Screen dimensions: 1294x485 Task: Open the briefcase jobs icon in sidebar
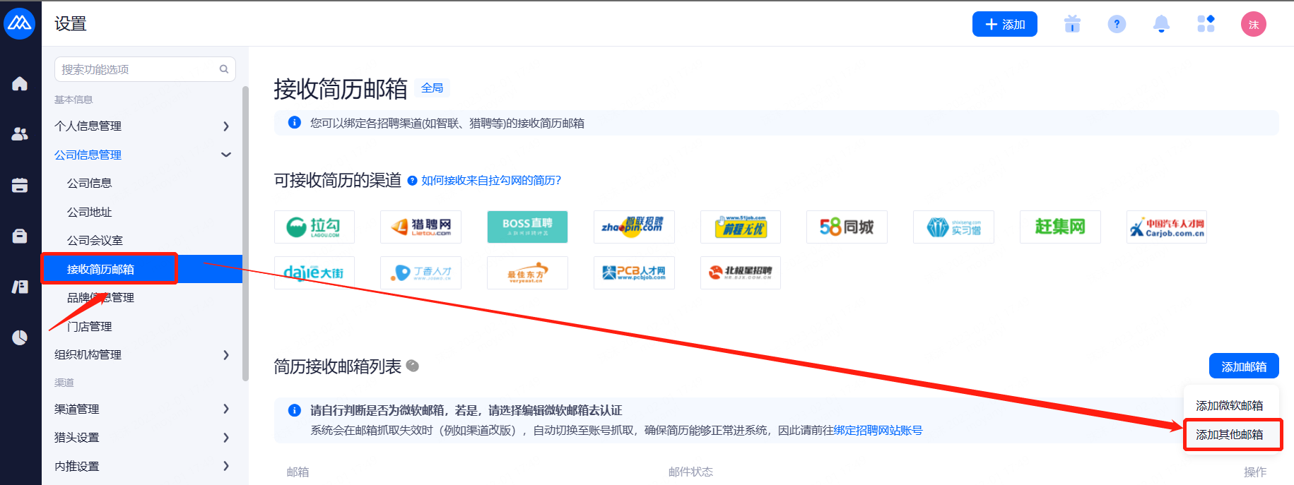click(20, 236)
